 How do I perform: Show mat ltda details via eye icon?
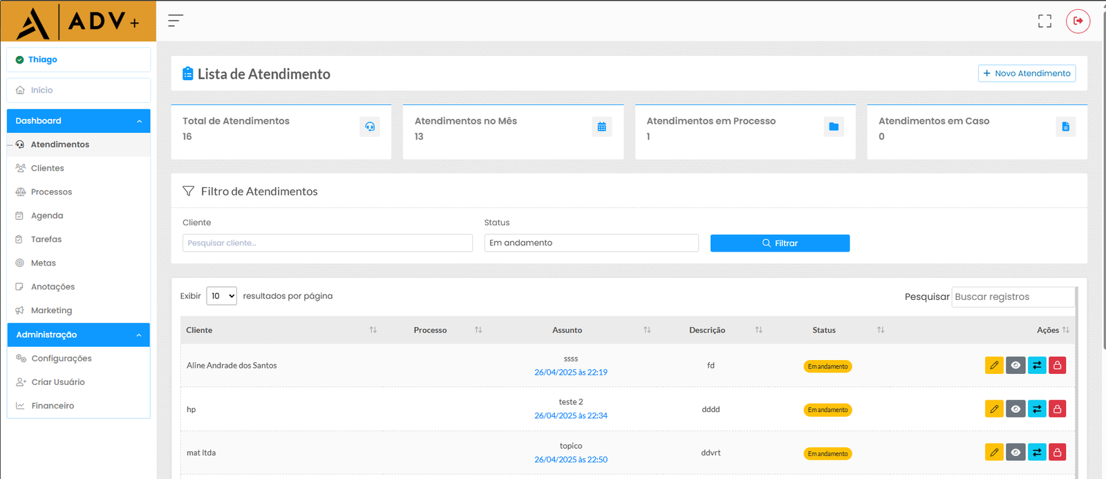click(1015, 453)
